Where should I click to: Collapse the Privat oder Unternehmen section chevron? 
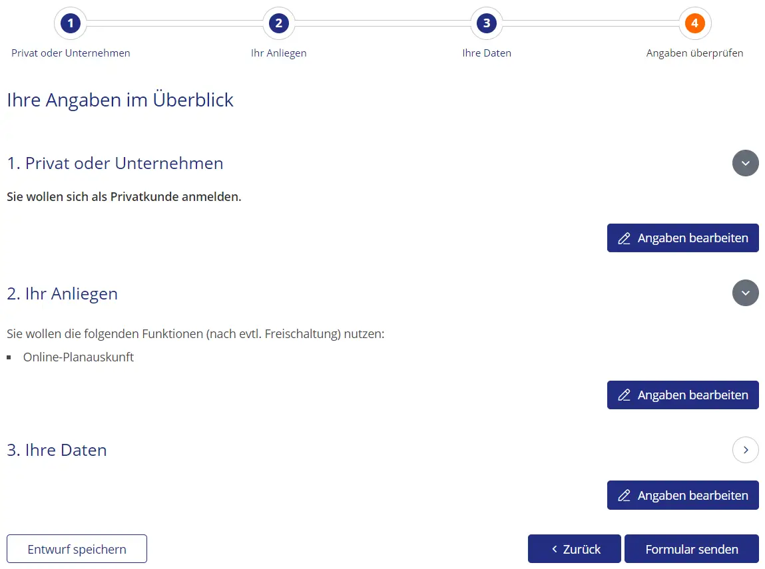tap(745, 163)
